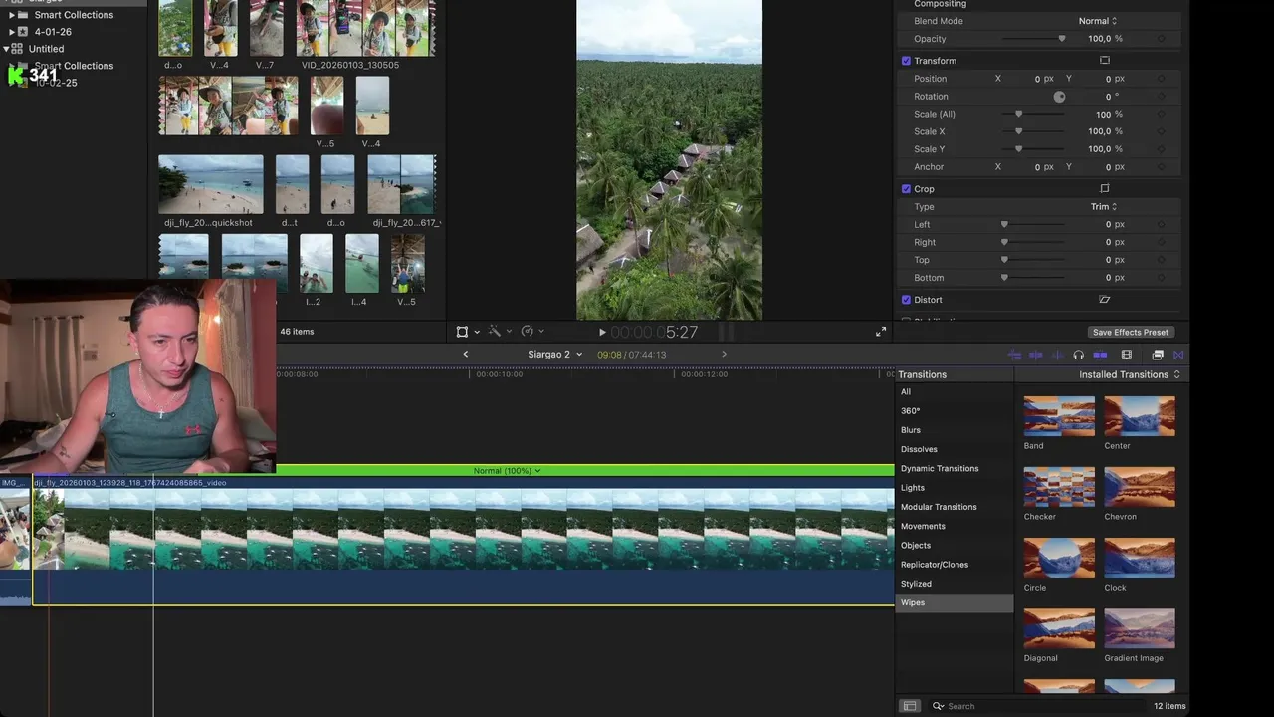Screen dimensions: 1274x717
Task: Click the Opacity keyframe diamond
Action: tap(1161, 39)
